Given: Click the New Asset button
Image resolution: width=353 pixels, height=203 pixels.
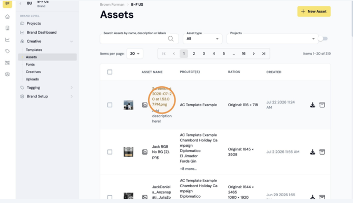Looking at the screenshot, I should pos(314,11).
